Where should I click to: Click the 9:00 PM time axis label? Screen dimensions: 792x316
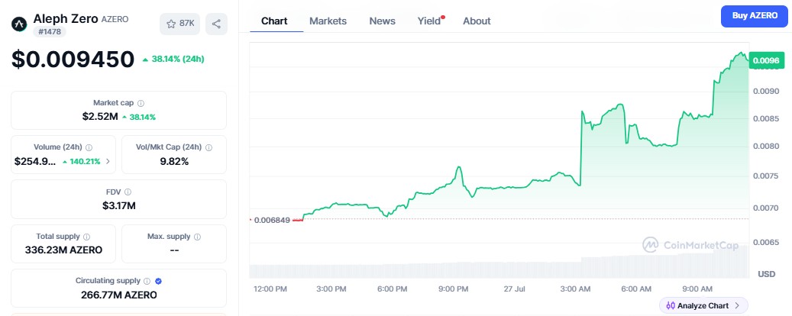tap(454, 289)
